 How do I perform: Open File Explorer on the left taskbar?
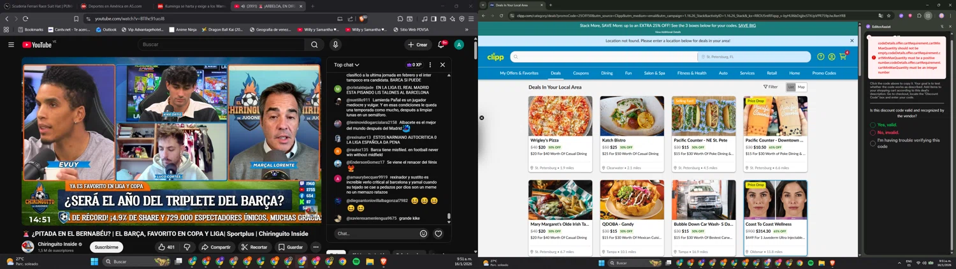(370, 261)
